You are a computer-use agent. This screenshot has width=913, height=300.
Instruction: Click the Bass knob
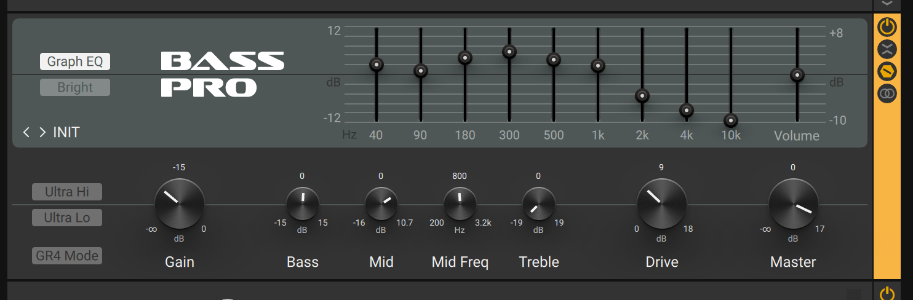[303, 204]
